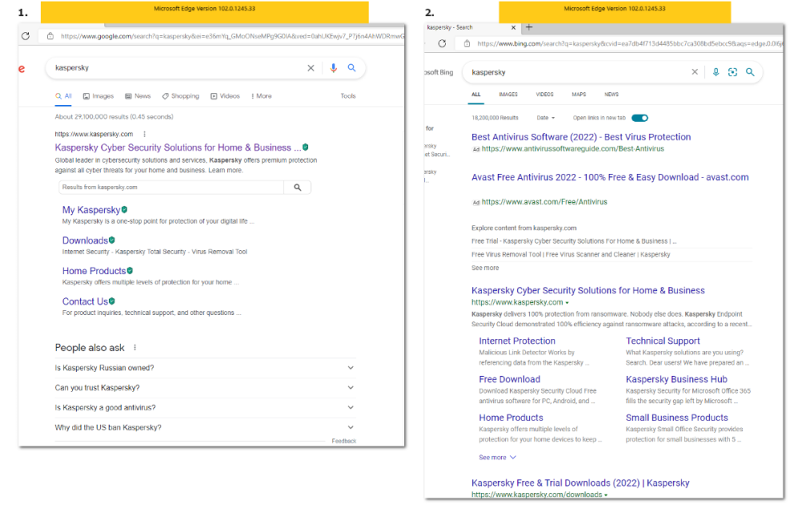Open the Date filter dropdown on Bing
802x517 pixels.
[546, 118]
